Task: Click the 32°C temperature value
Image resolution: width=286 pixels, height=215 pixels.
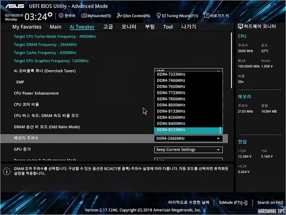Action: pos(265,51)
